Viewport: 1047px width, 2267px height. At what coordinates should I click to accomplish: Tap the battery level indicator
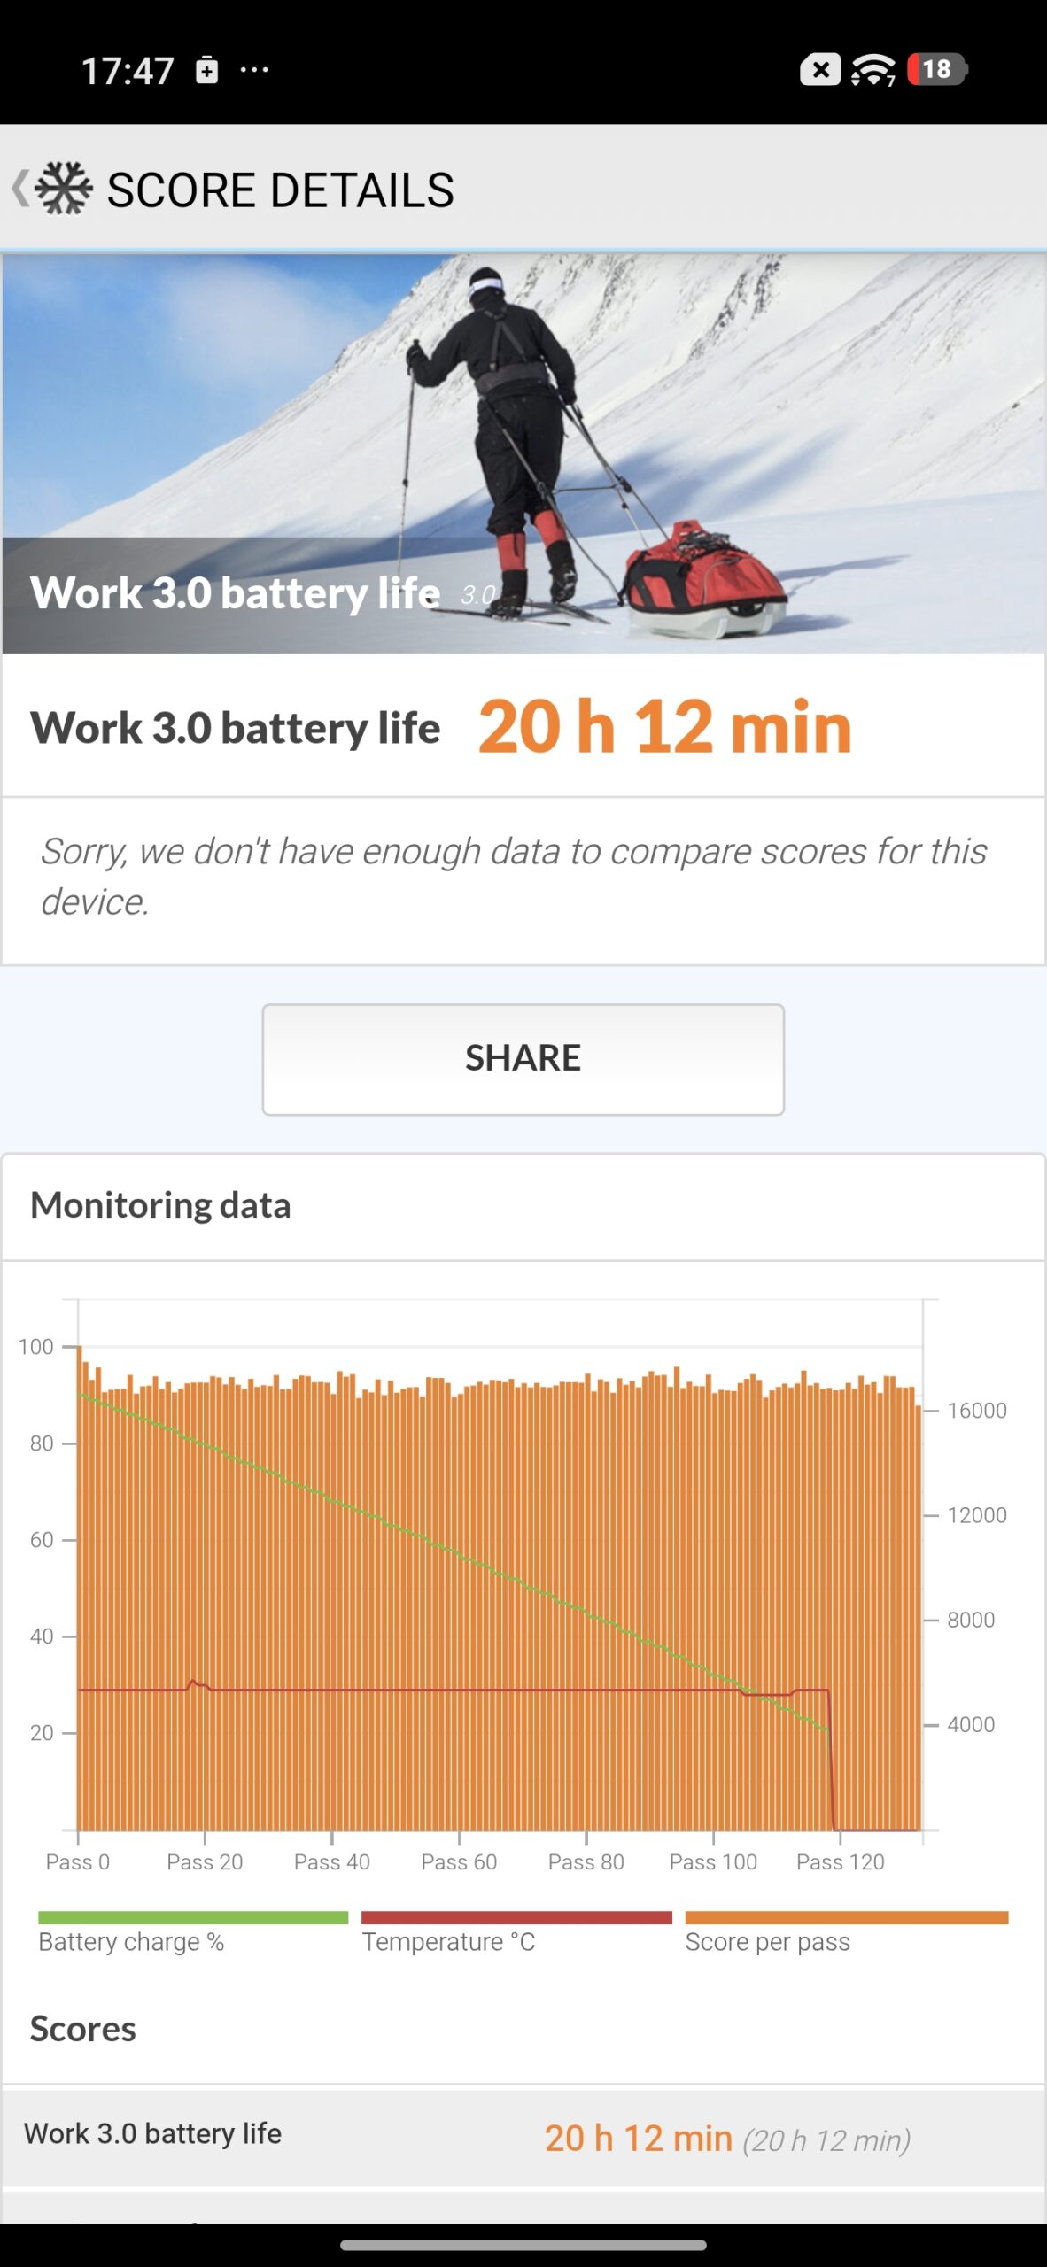click(936, 70)
